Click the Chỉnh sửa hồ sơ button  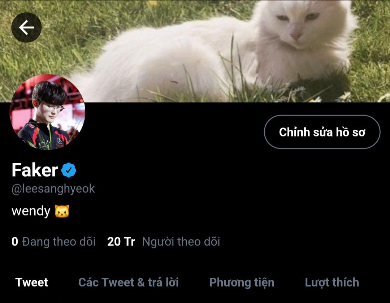tap(322, 132)
